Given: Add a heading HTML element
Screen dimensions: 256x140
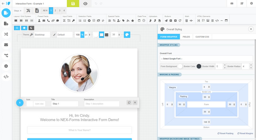Looking at the screenshot, I should (198, 21).
